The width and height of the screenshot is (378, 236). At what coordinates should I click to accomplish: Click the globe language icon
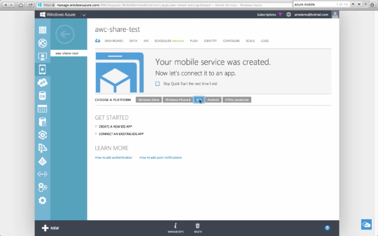pos(289,15)
